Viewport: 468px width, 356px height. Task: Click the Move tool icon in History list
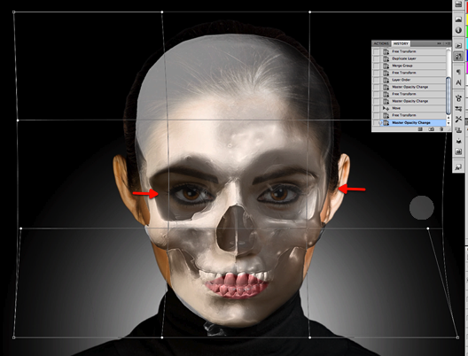386,108
